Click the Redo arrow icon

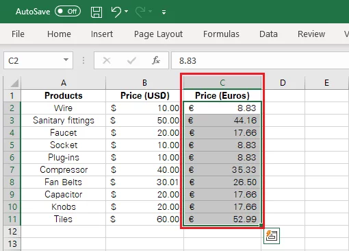(x=140, y=12)
